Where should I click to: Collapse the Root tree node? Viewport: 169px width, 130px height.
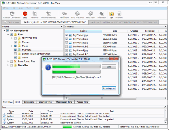(x=8, y=35)
